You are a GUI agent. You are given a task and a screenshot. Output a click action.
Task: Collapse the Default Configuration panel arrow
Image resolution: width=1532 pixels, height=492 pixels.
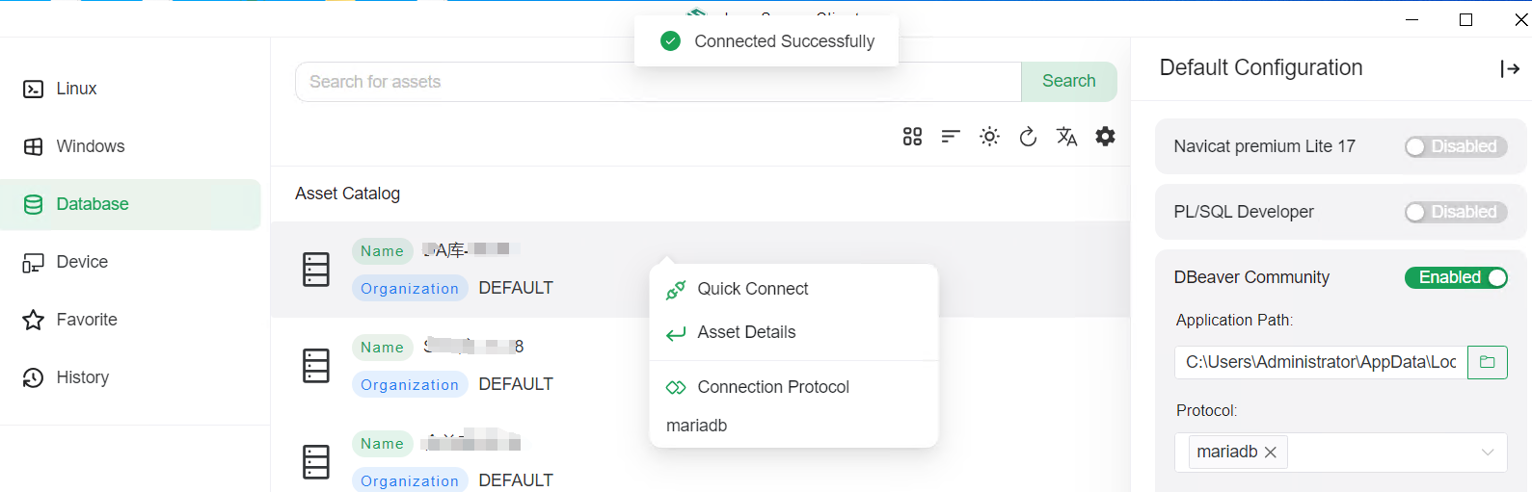pos(1510,68)
